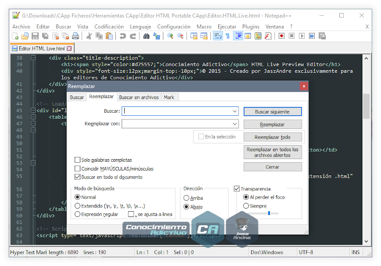Choose Abajo direction radio
This screenshot has width=381, height=266.
pos(186,207)
